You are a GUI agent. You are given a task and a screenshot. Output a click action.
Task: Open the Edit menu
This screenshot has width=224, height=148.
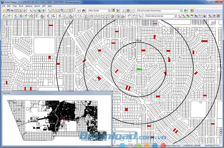9,6
